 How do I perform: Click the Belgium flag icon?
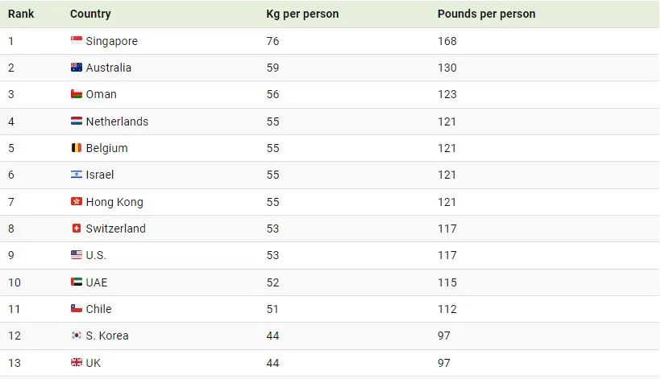tap(77, 148)
